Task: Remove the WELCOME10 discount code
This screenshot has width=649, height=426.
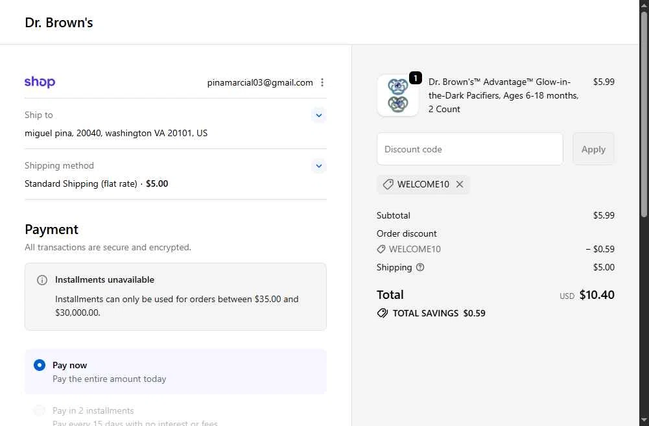Action: click(460, 184)
